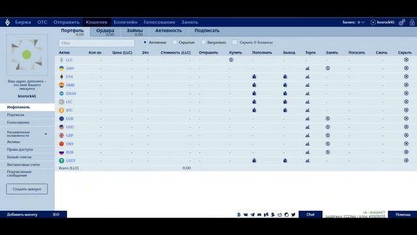Select the Скрытые radio button
This screenshot has width=417, height=235.
pyautogui.click(x=175, y=42)
